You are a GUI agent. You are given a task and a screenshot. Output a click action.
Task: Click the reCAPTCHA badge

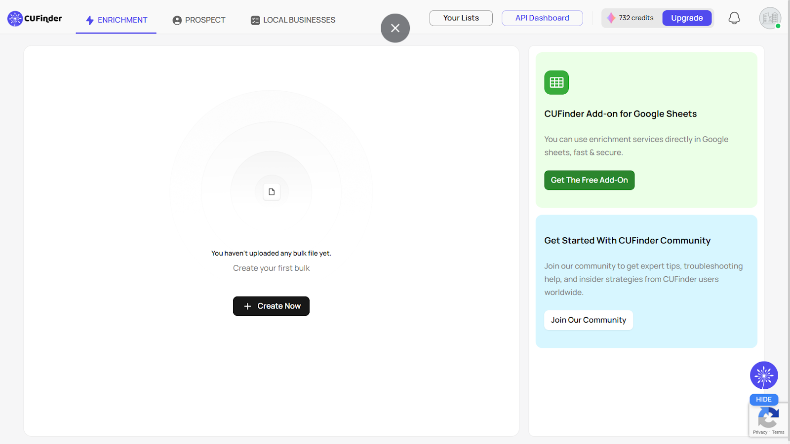click(x=769, y=419)
